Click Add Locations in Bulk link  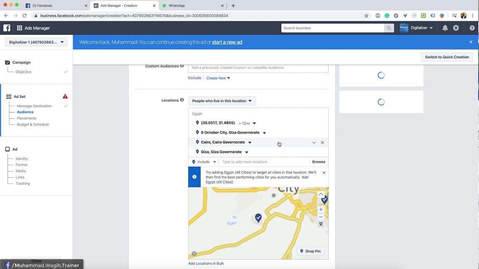click(206, 263)
